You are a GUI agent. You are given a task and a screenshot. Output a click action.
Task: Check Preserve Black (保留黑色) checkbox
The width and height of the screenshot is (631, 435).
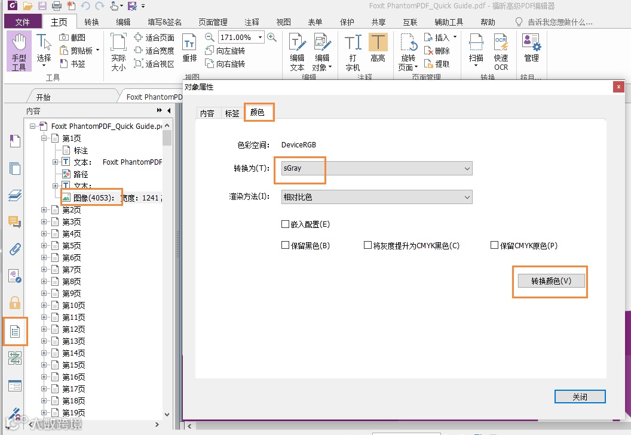click(285, 245)
